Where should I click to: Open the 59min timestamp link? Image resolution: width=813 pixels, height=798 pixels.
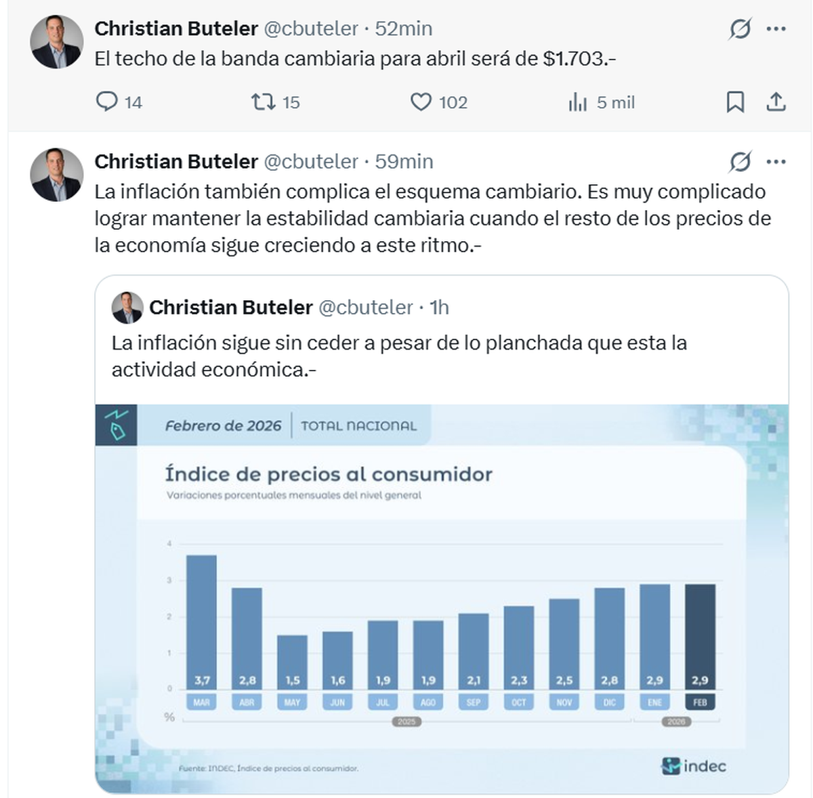(x=404, y=161)
